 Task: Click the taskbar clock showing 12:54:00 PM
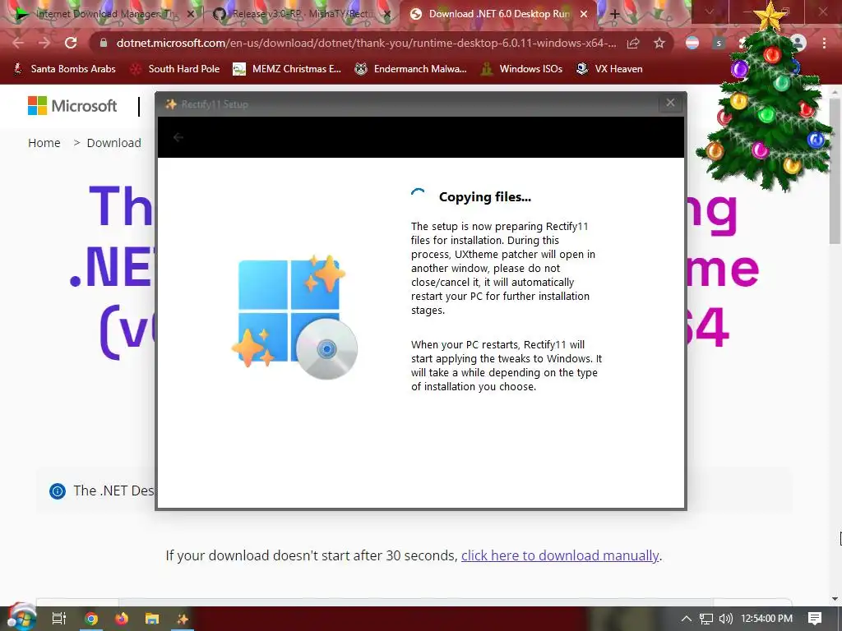click(x=766, y=619)
